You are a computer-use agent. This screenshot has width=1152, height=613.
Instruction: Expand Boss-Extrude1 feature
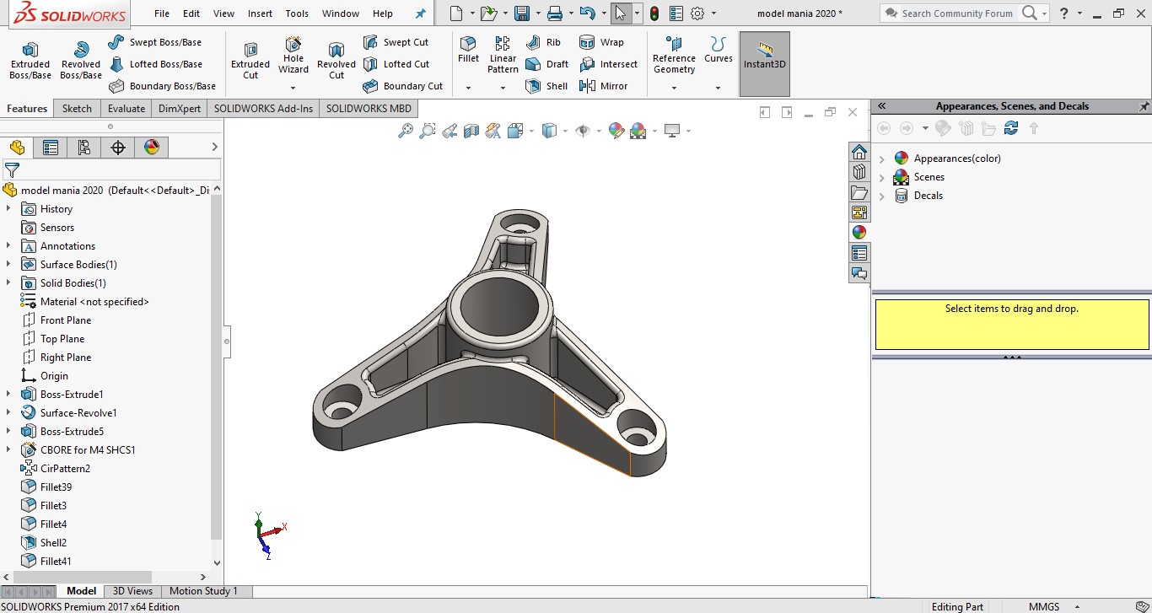click(x=8, y=394)
